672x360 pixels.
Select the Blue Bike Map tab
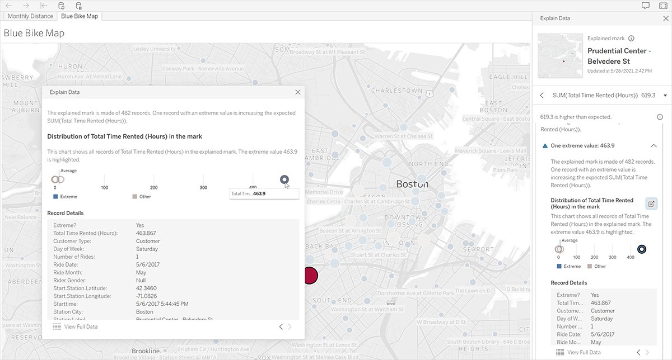[79, 16]
